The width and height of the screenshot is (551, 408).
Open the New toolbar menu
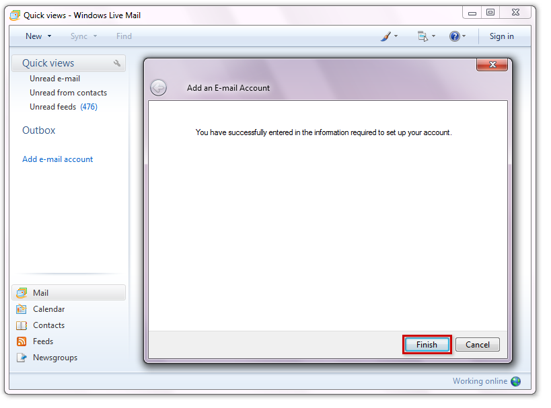pyautogui.click(x=34, y=36)
